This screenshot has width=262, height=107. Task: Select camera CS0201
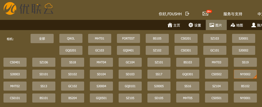pos(186,39)
